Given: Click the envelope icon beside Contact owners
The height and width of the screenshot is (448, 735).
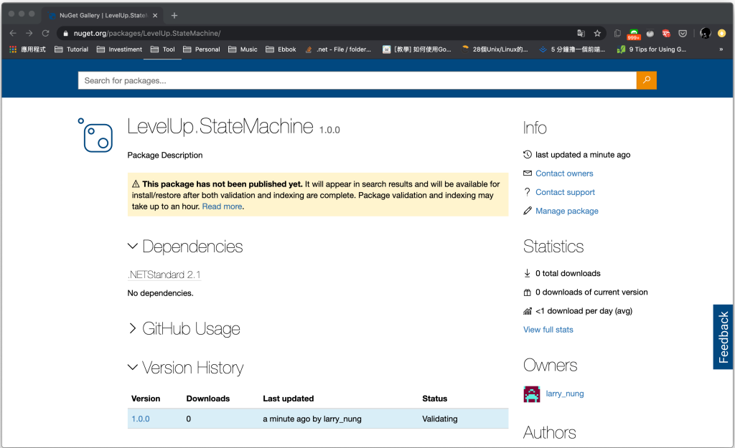Looking at the screenshot, I should pyautogui.click(x=528, y=173).
